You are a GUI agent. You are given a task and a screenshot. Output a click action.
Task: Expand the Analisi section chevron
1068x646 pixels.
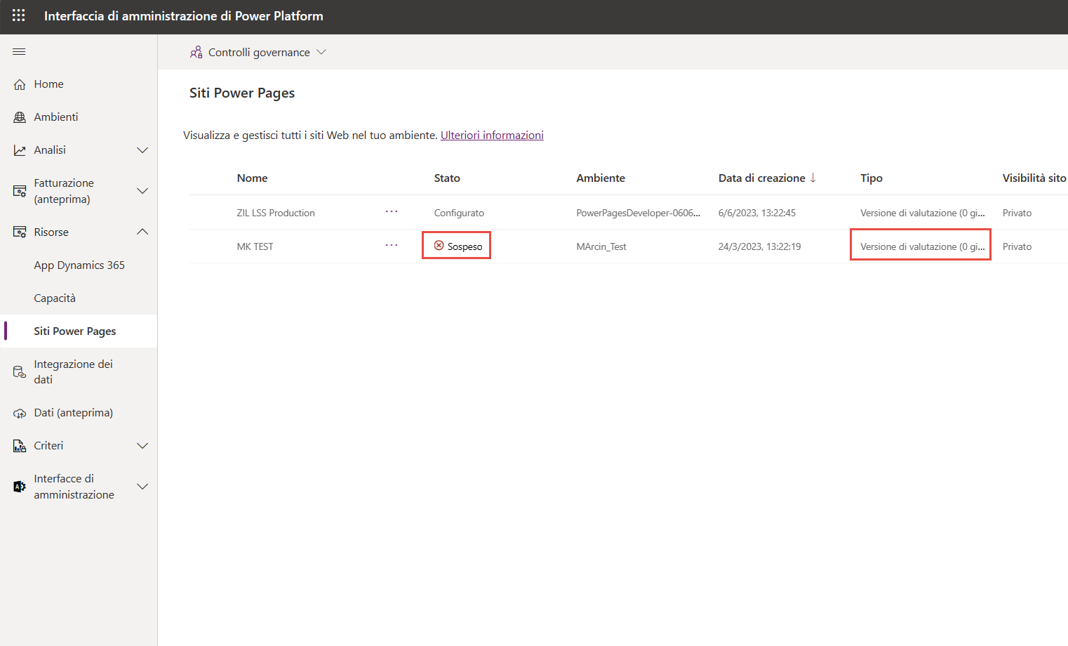coord(142,150)
